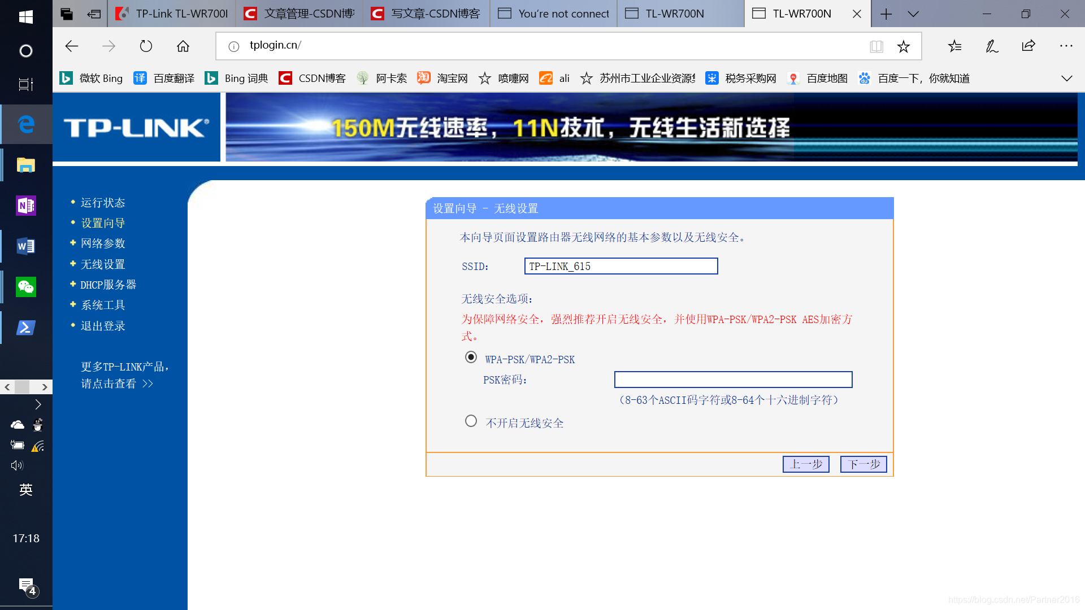The image size is (1085, 610).
Task: Click the 下一步 button
Action: click(863, 464)
